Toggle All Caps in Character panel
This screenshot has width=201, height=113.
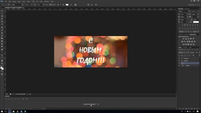[x=185, y=25]
